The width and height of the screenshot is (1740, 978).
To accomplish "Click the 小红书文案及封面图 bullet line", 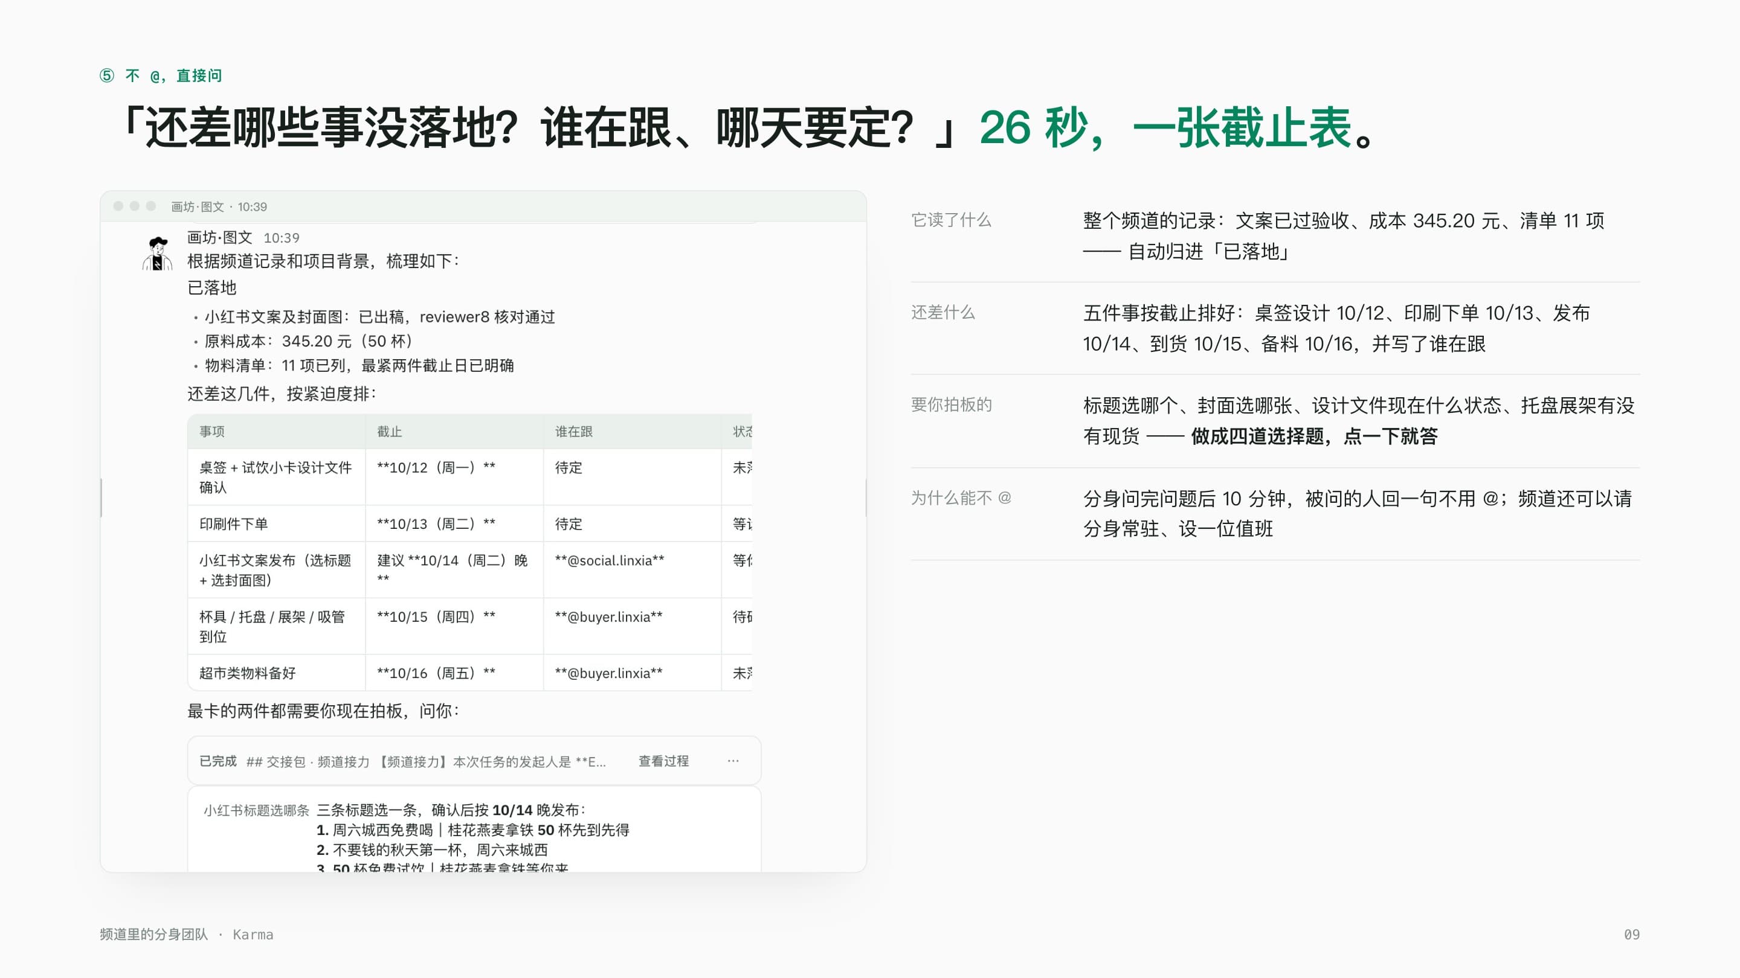I will point(379,316).
